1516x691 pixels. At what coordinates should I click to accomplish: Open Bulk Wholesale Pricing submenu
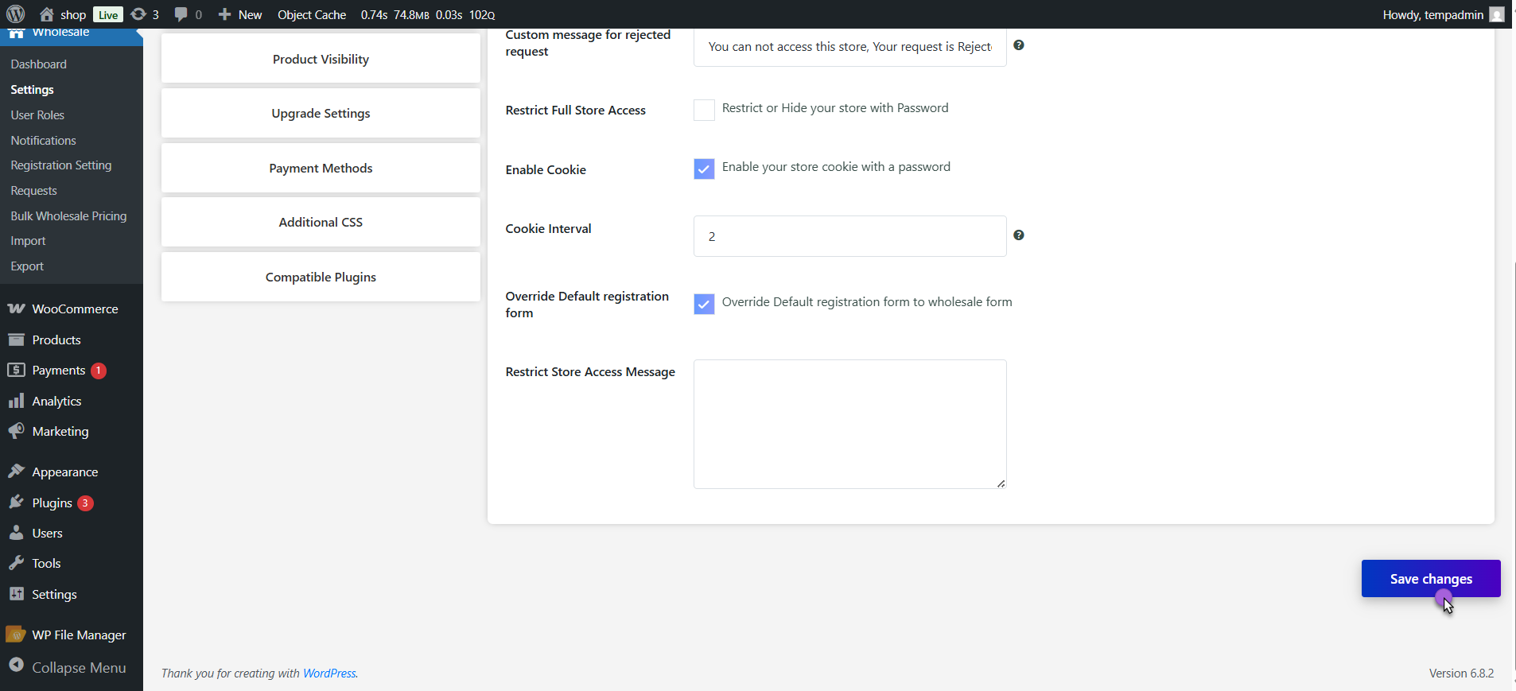coord(69,216)
